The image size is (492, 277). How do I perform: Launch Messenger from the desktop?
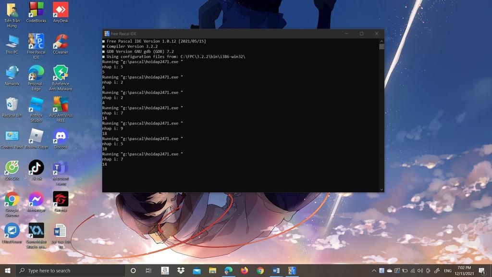pos(36,202)
